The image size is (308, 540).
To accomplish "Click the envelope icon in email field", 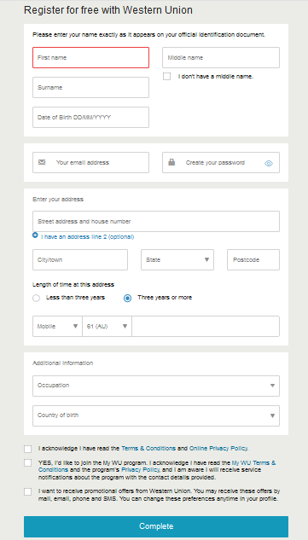I will coord(42,162).
